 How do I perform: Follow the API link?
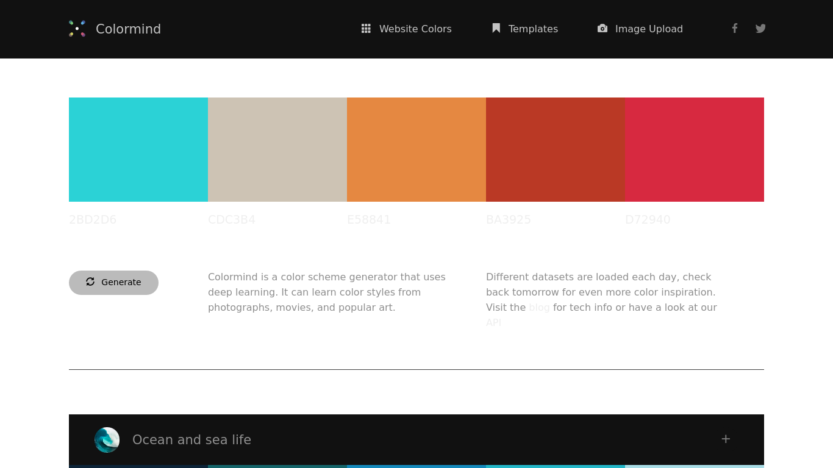tap(493, 322)
